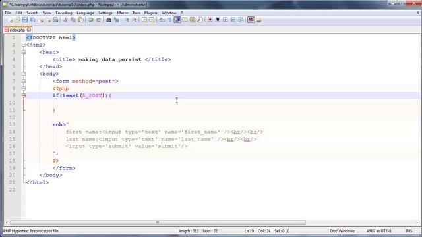The height and width of the screenshot is (237, 422).
Task: Open the Search menu
Action: tap(32, 13)
